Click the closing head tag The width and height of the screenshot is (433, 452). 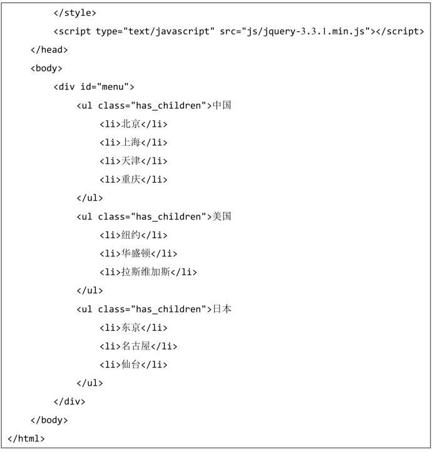(49, 50)
